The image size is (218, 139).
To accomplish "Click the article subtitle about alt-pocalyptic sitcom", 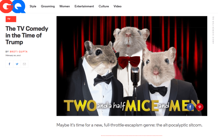I will [129, 125].
